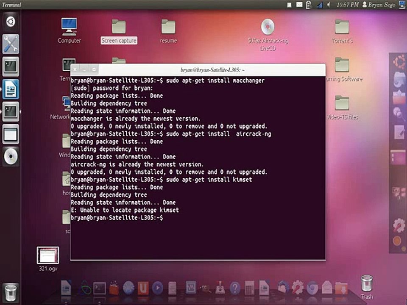407x305 pixels.
Task: Open the atom-like dock icon beside terminal
Action: (x=85, y=288)
